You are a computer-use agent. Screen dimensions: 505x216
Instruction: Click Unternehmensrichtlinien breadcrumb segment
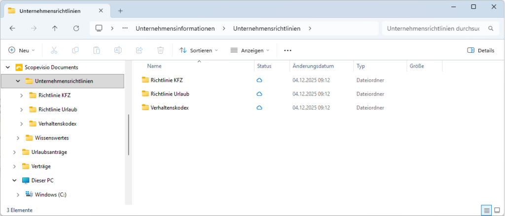click(267, 28)
